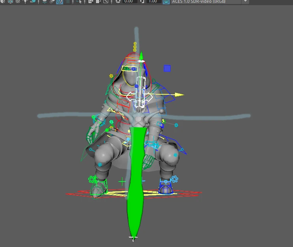Click the Isolate Select icon
The width and height of the screenshot is (293, 247).
tap(79, 1)
